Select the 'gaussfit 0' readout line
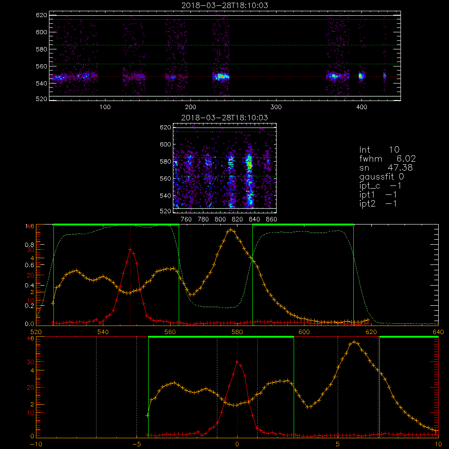This screenshot has height=449, width=449. pyautogui.click(x=382, y=176)
